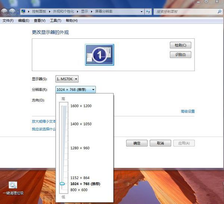This screenshot has width=224, height=204.
Task: Click the Forward navigation arrow button
Action: (x=12, y=12)
